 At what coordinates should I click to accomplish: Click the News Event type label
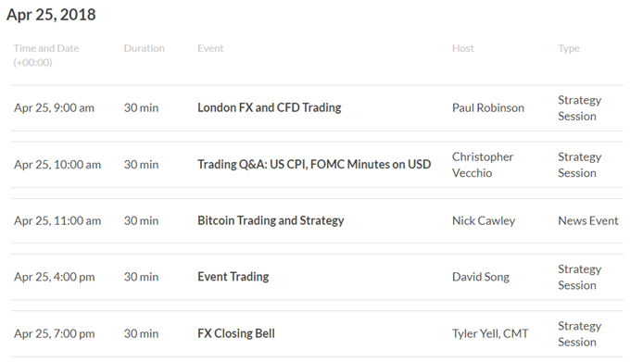[x=587, y=220]
